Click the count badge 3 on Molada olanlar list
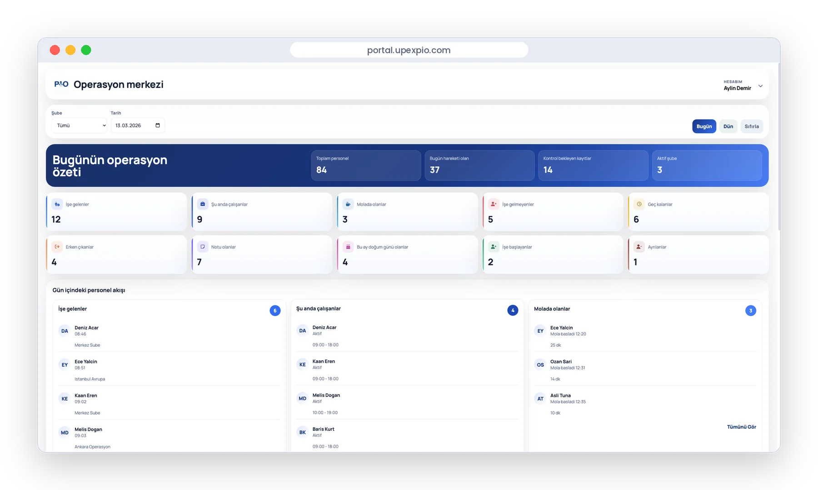818x490 pixels. click(x=751, y=310)
